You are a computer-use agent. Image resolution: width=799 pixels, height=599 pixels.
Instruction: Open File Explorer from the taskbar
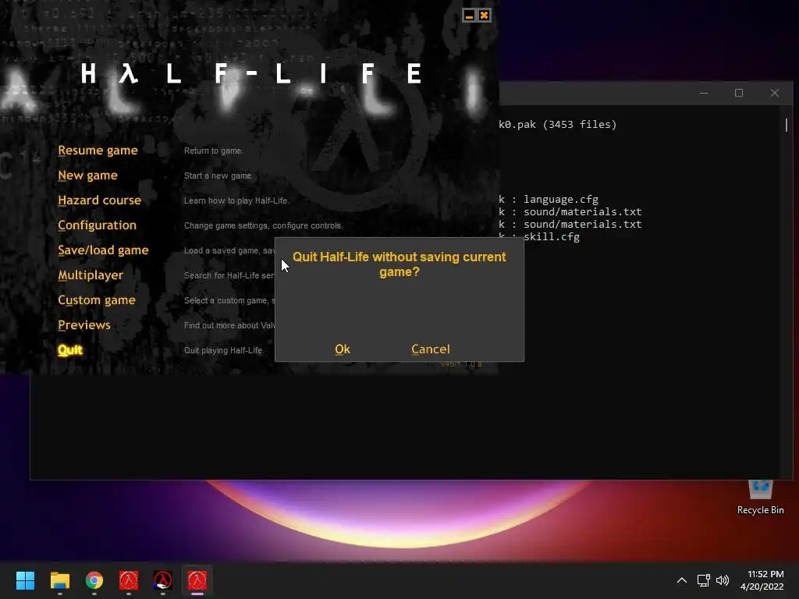[59, 580]
